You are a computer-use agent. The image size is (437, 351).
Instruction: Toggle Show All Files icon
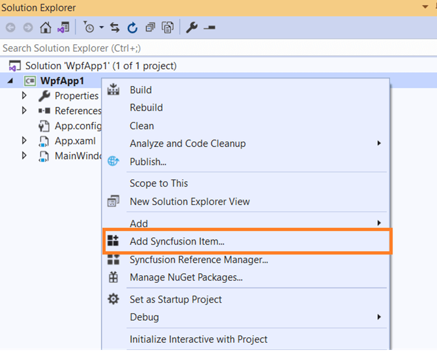tap(168, 27)
